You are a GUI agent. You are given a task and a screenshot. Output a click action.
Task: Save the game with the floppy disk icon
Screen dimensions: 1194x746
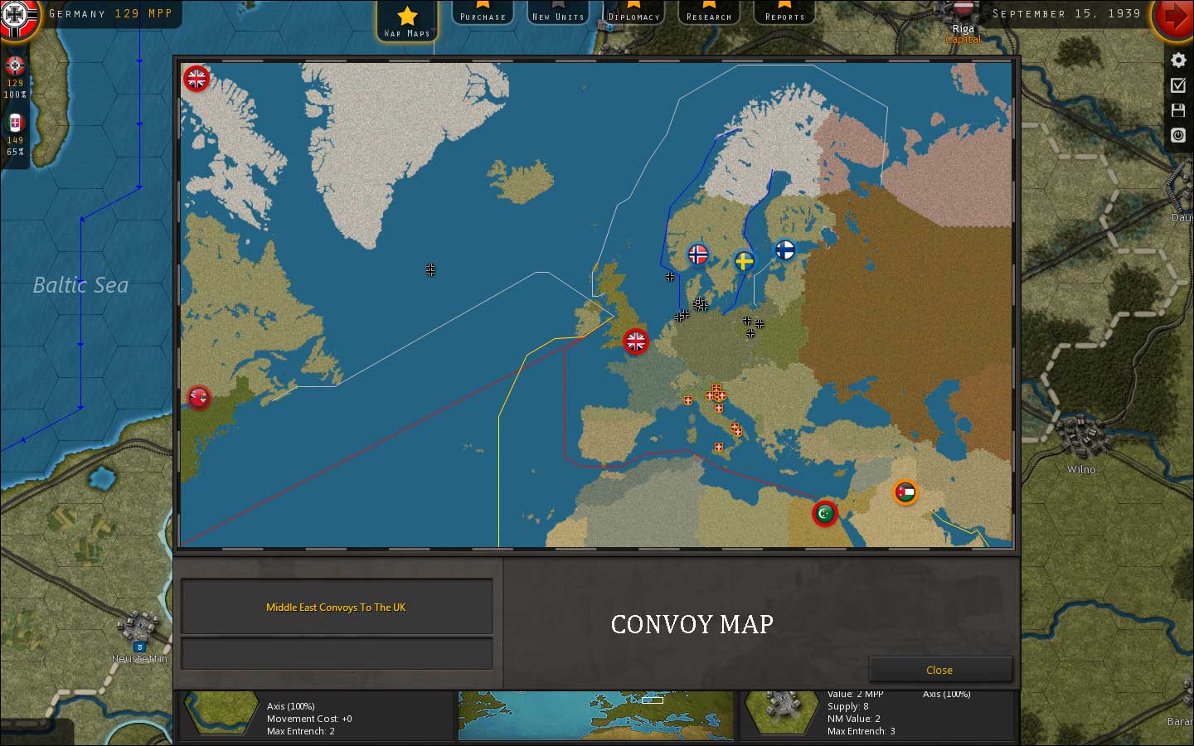(x=1178, y=110)
